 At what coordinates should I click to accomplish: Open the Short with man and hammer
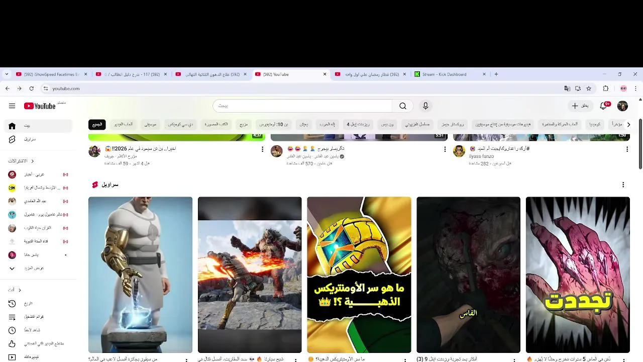[x=140, y=275]
